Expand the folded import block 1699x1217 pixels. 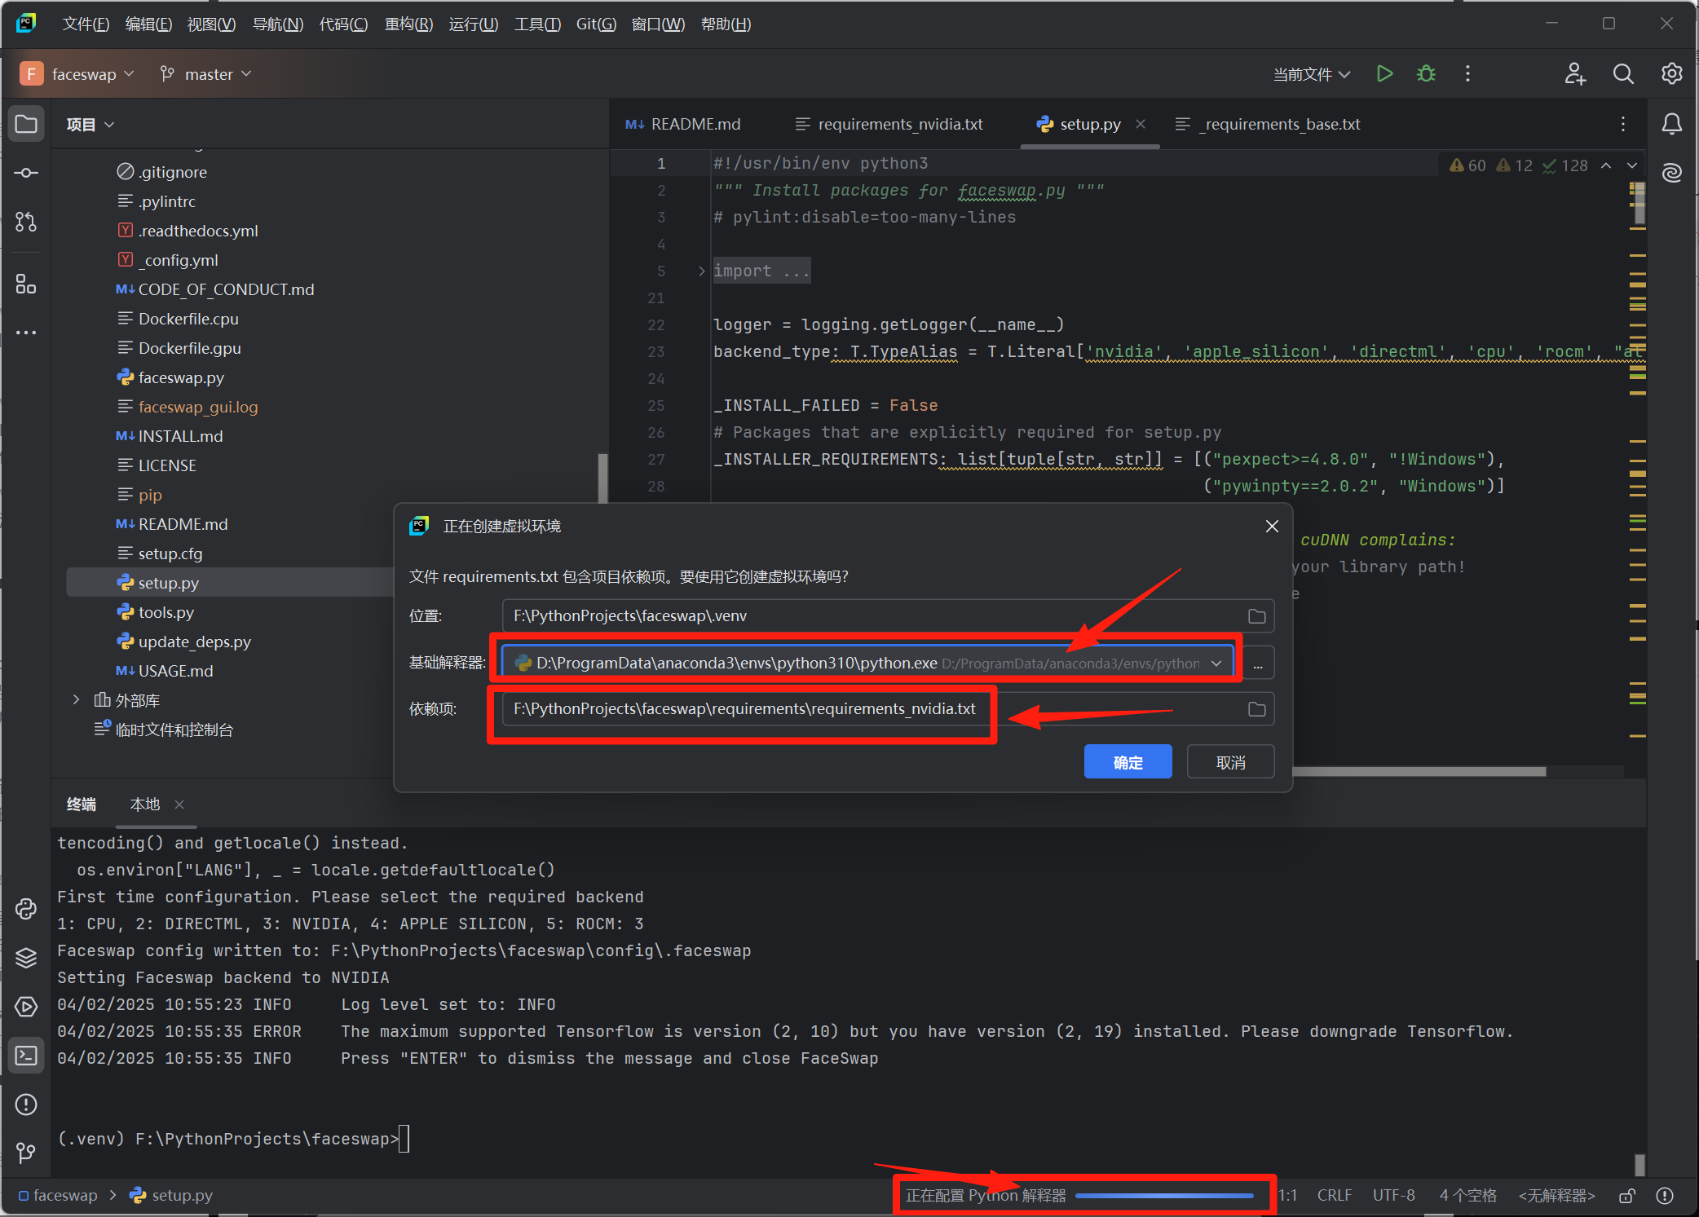click(x=701, y=271)
